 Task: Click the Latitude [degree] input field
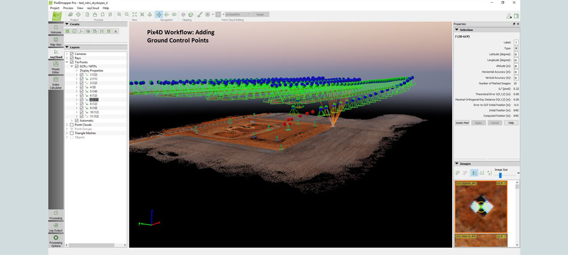pos(516,54)
